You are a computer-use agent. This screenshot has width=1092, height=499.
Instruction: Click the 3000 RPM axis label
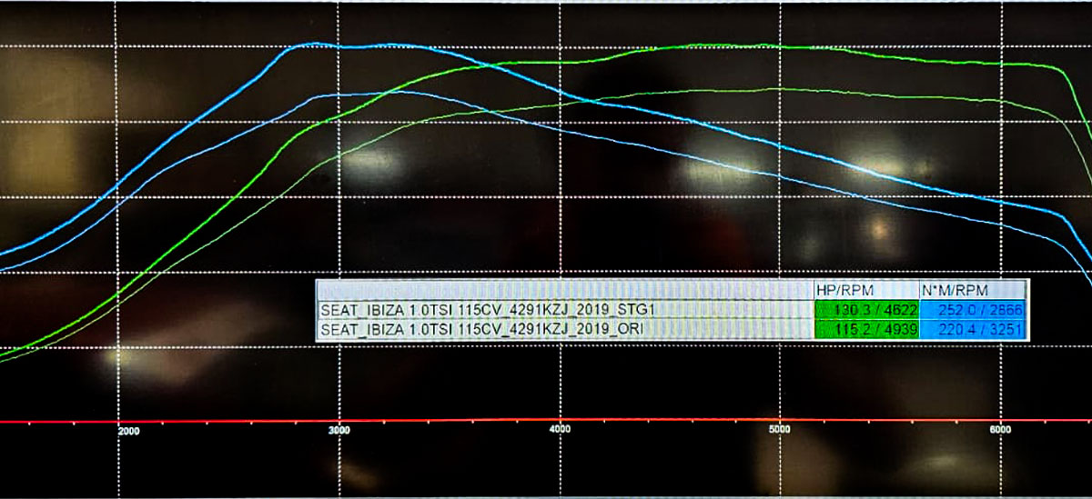339,431
